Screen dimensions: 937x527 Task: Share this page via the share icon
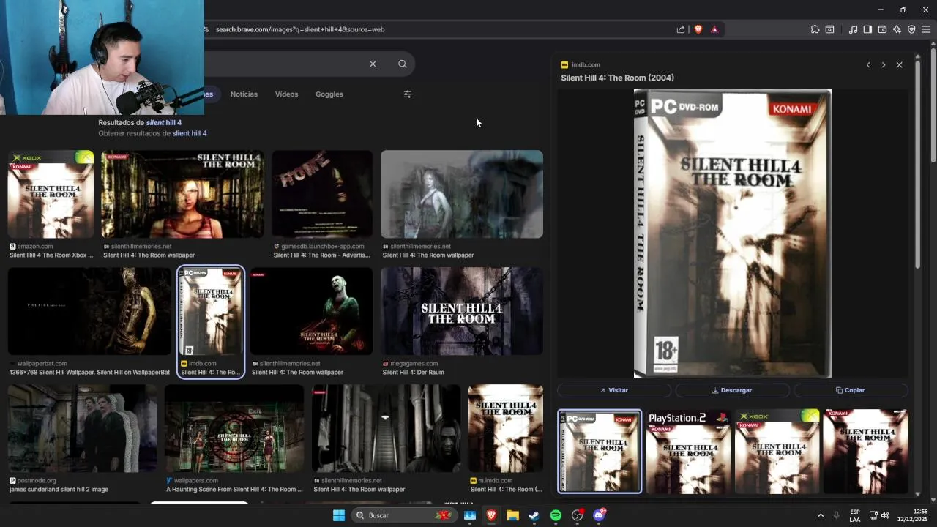681,29
